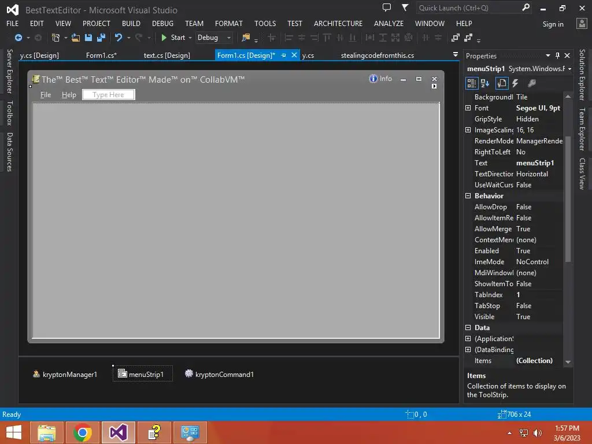Click the Align Lefts toolbar icon

click(x=289, y=38)
